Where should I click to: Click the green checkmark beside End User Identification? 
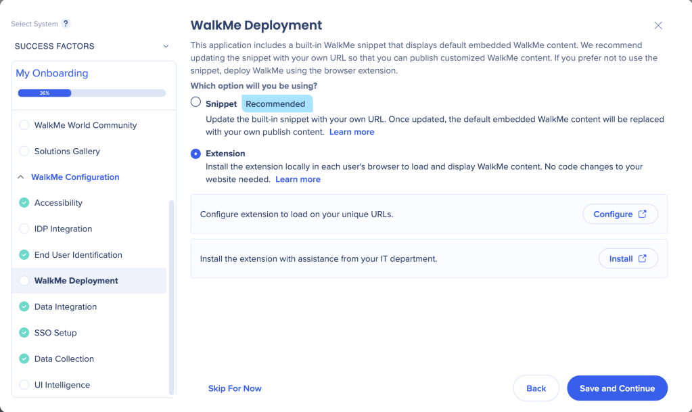24,255
